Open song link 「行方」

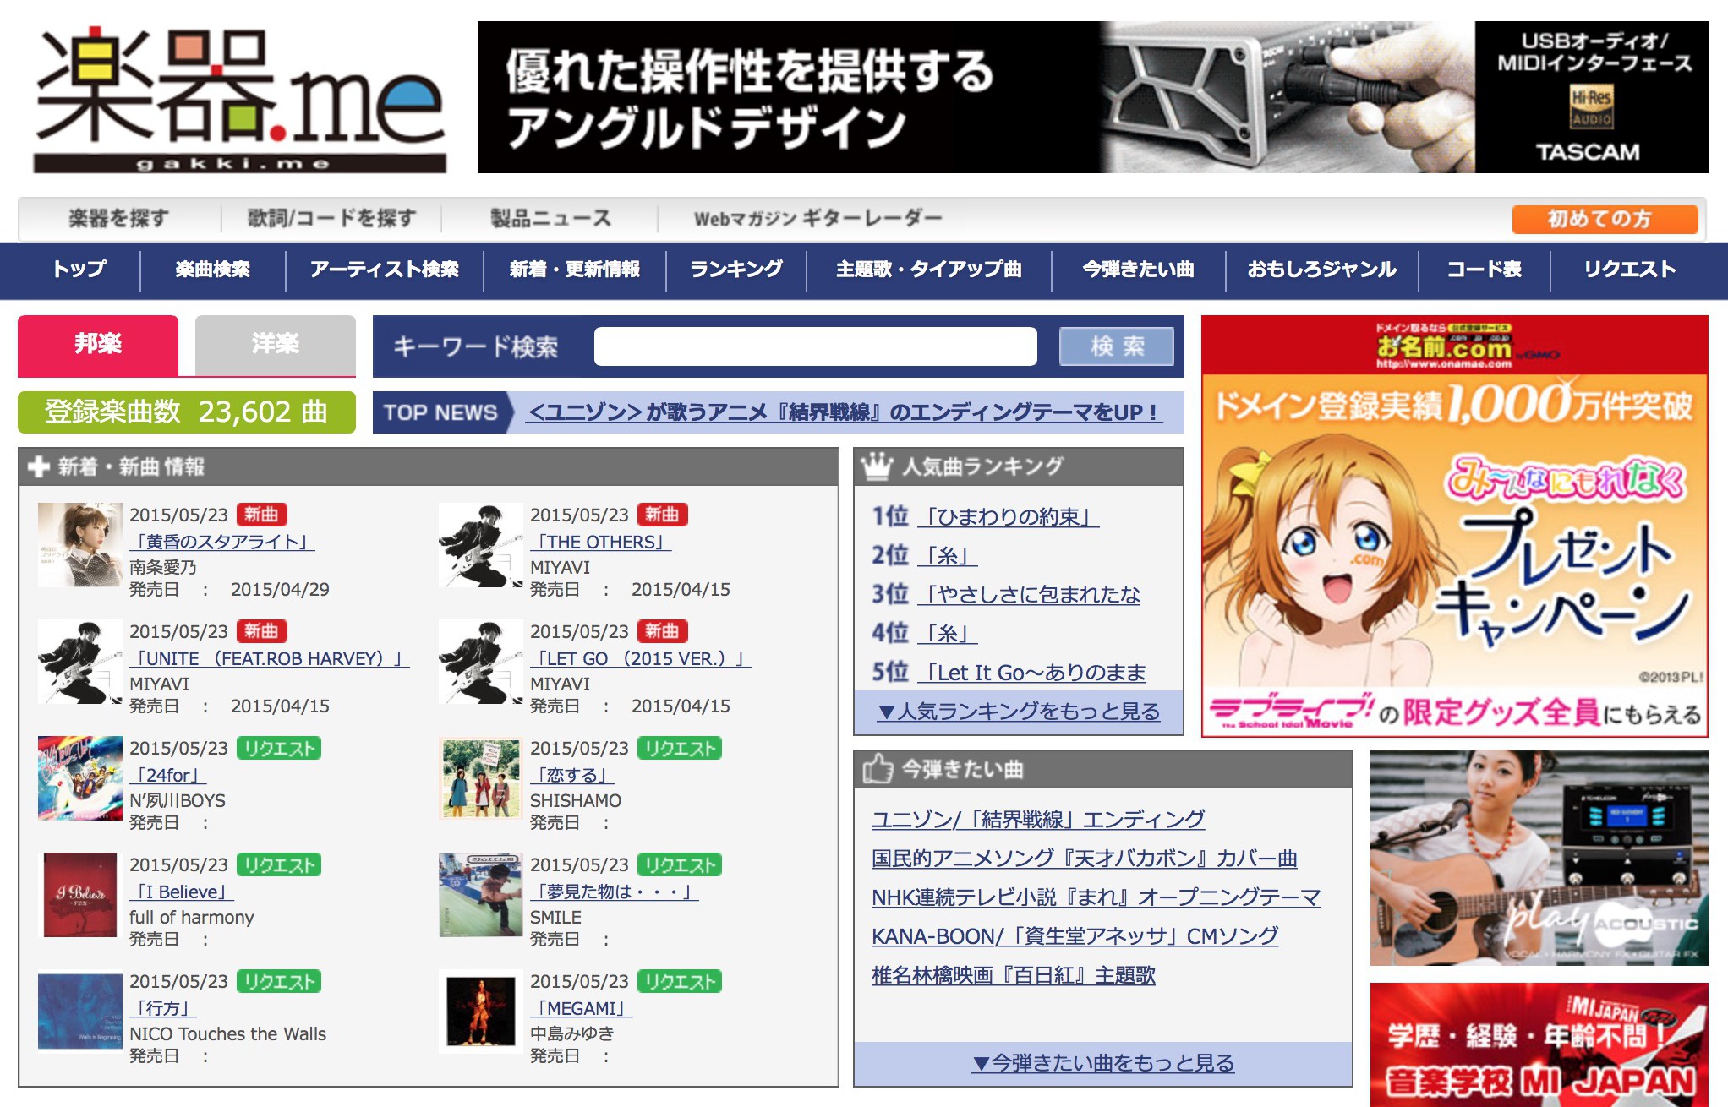[x=163, y=1008]
